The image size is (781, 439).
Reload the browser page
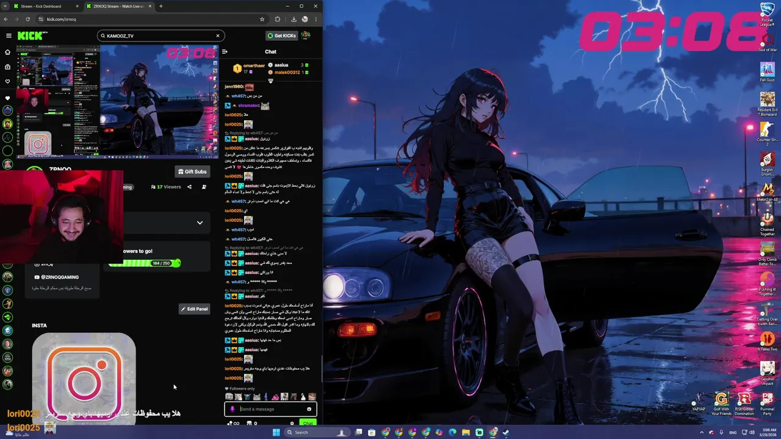[x=27, y=19]
